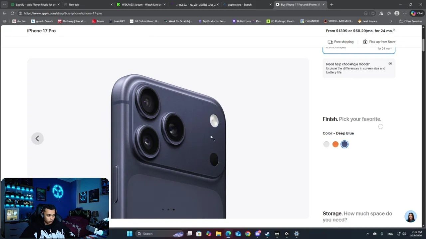
Task: Open the tab actions dropdown menu
Action: click(x=4, y=5)
